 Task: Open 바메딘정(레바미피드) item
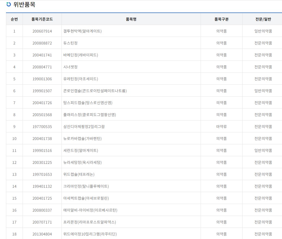click(81, 55)
